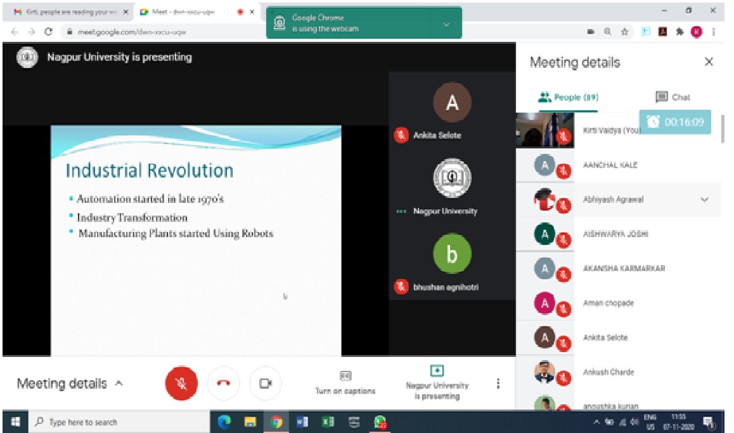
Task: Select the Kirti Vaidya (You) video thumbnail
Action: [x=545, y=130]
